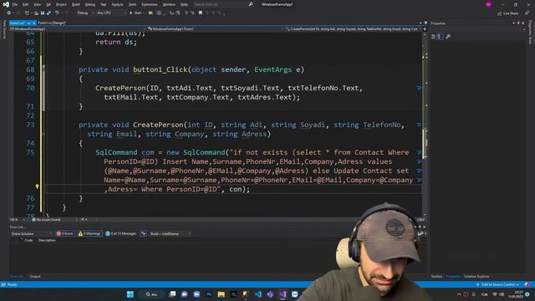
Task: Toggle Properties panel auto-hide pin
Action: pyautogui.click(x=518, y=23)
